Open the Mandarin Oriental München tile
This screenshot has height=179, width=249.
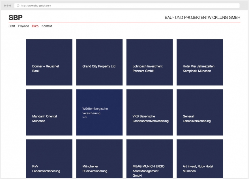pos(49,112)
